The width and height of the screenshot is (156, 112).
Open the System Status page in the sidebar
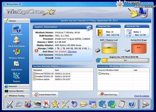pyautogui.click(x=16, y=30)
